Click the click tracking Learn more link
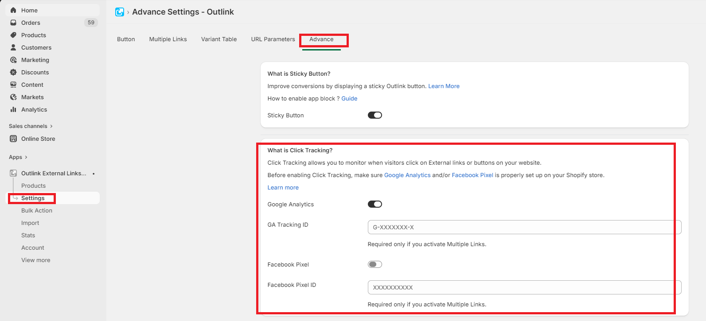The image size is (706, 321). [x=283, y=188]
